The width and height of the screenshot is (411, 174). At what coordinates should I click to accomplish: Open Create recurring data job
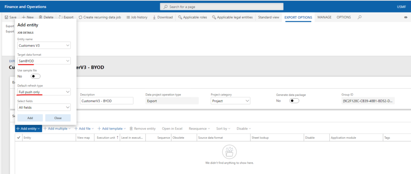pyautogui.click(x=100, y=17)
